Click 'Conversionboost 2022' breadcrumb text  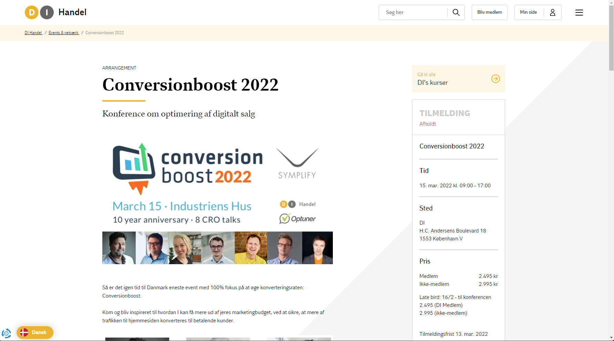pyautogui.click(x=104, y=33)
